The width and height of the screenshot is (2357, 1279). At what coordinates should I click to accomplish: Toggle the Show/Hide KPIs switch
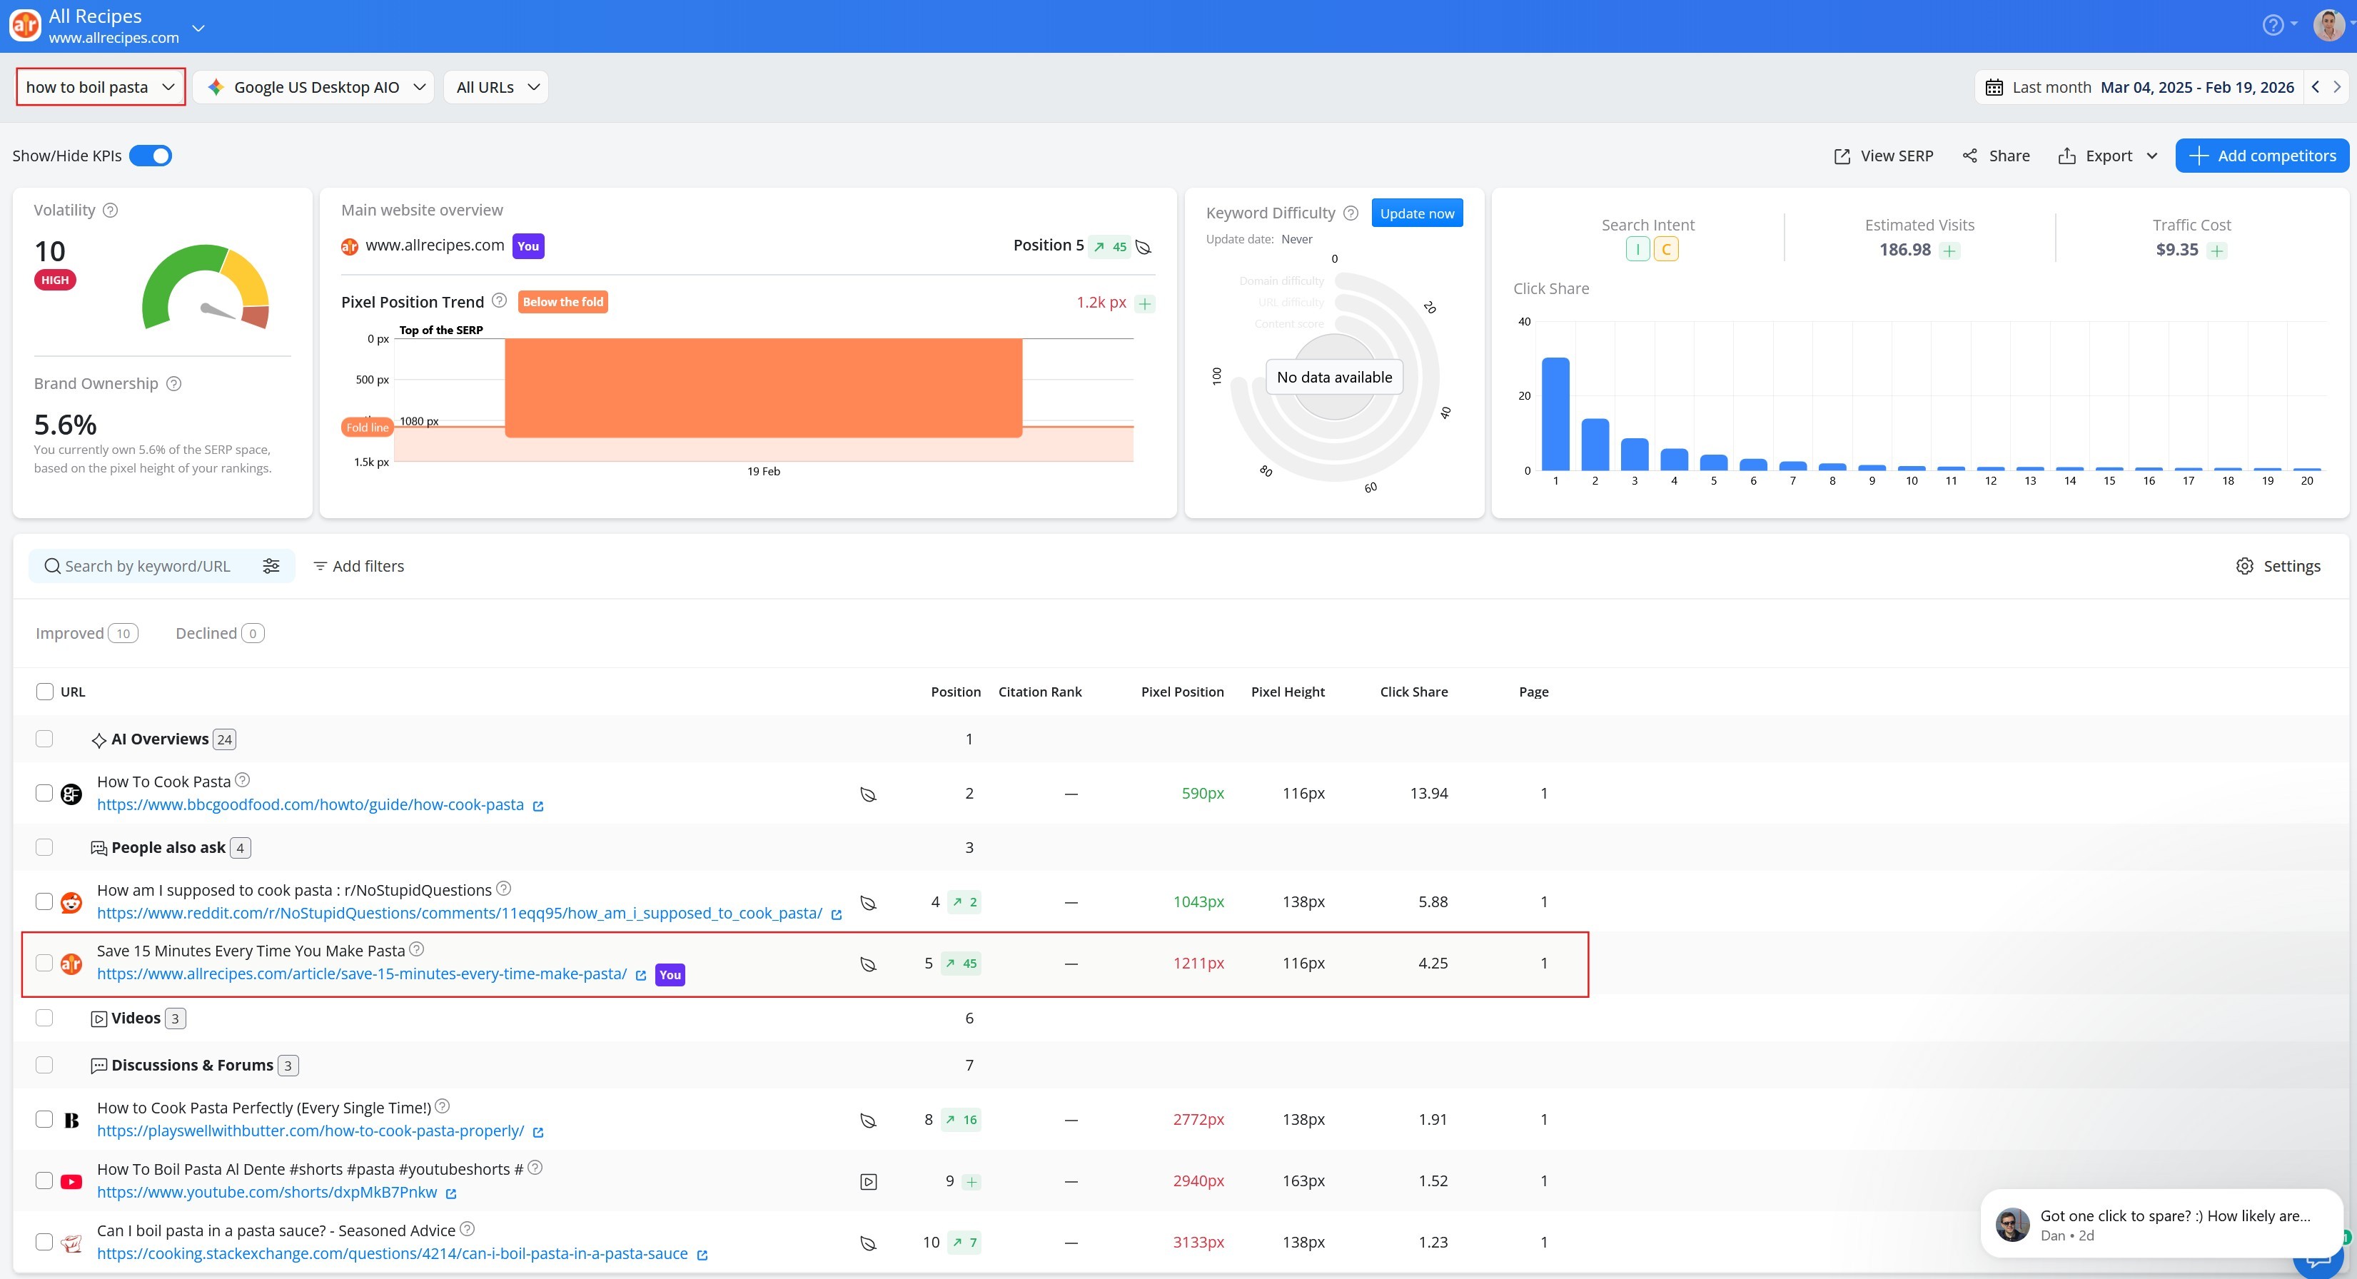click(x=150, y=156)
